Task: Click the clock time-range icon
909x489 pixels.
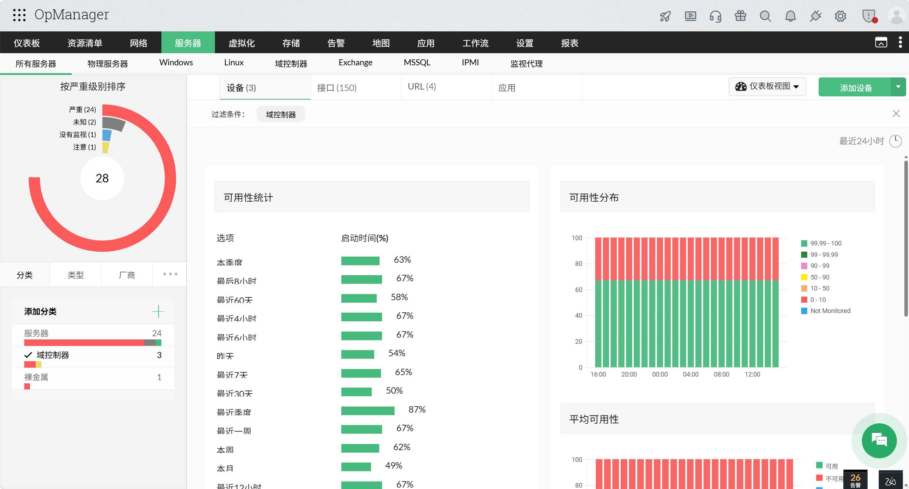Action: (x=895, y=141)
